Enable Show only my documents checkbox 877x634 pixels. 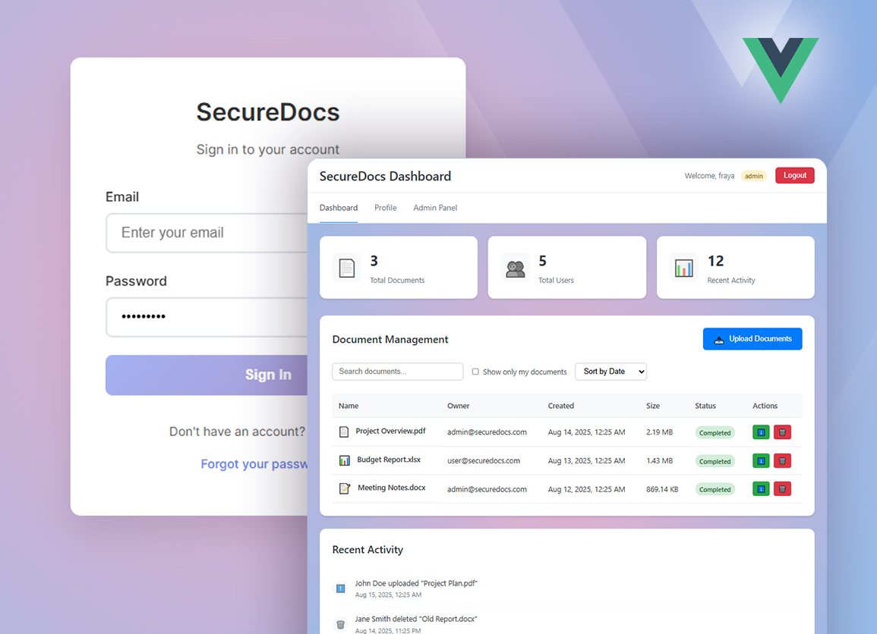[x=475, y=372]
